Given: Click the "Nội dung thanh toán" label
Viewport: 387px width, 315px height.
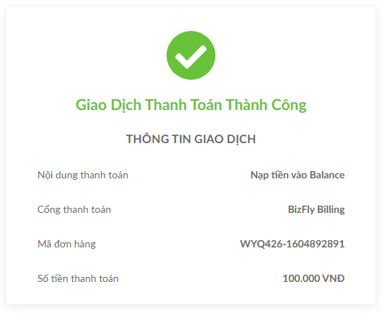Looking at the screenshot, I should click(83, 175).
